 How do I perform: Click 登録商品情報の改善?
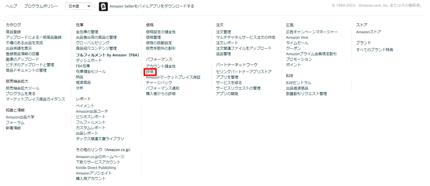pos(23,54)
